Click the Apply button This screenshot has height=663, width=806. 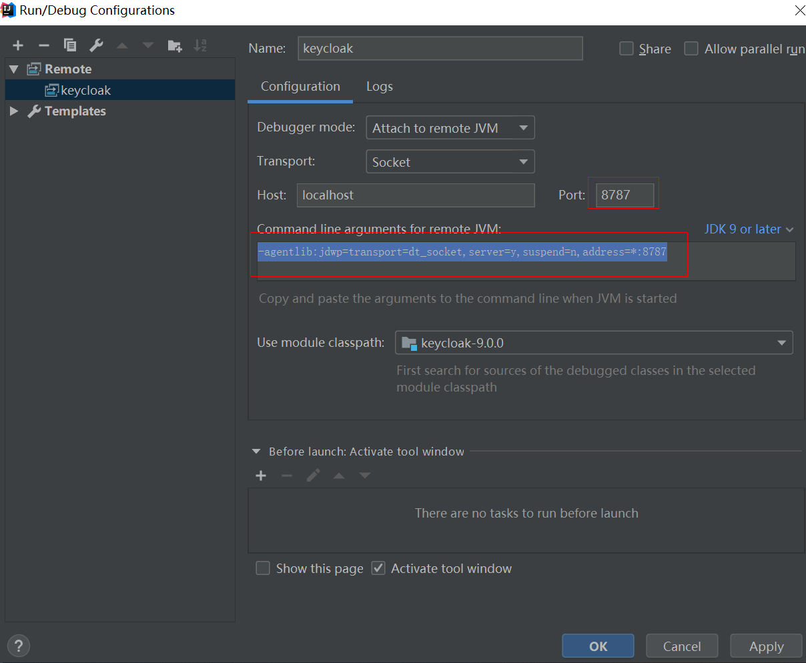[x=766, y=646]
